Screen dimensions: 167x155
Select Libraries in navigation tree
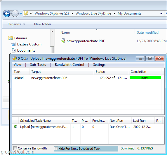[21, 38]
